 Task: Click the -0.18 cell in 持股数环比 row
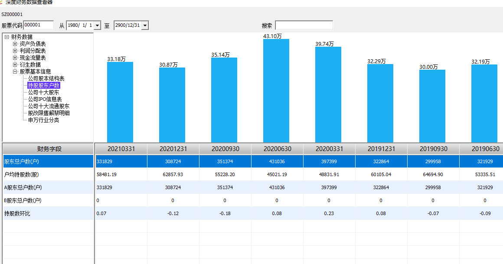click(x=225, y=213)
